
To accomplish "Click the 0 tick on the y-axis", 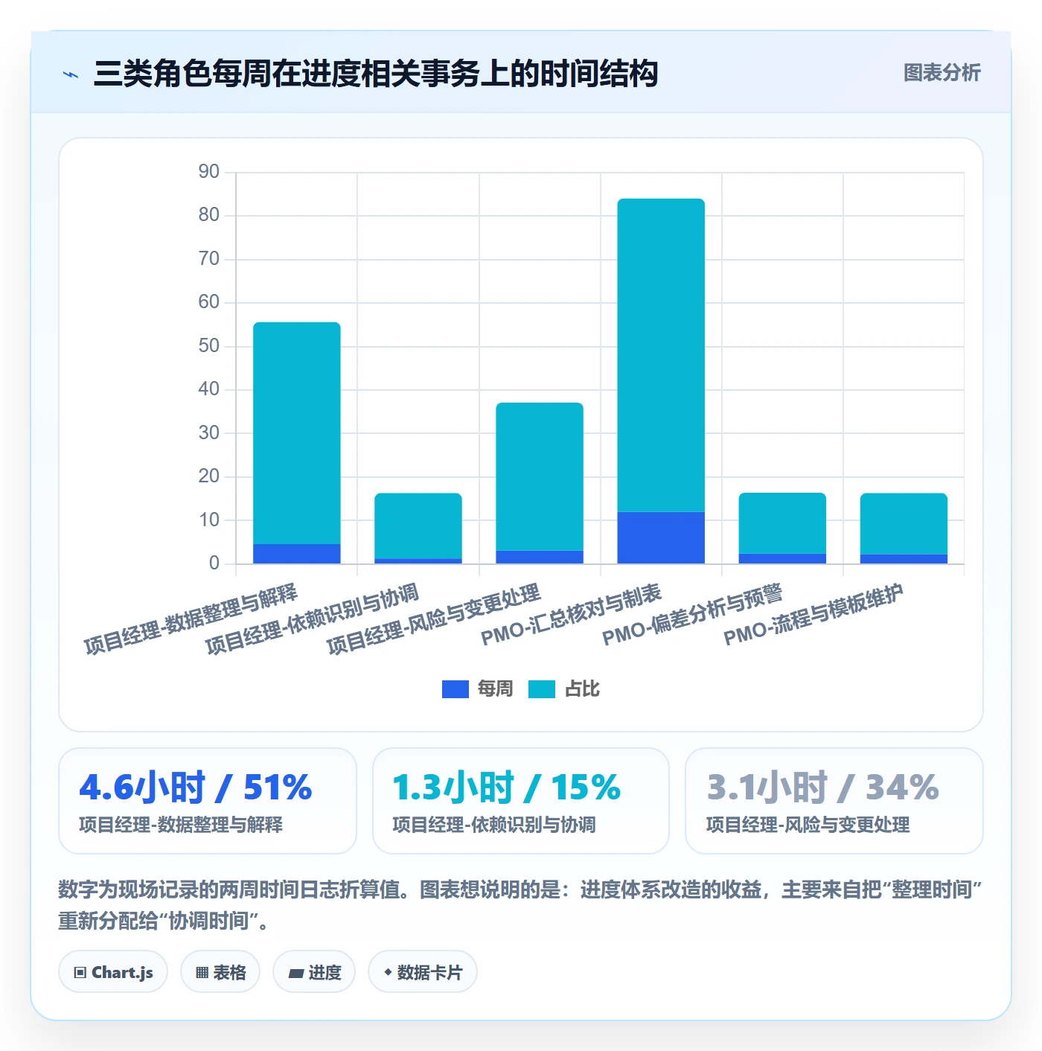I will pos(214,563).
